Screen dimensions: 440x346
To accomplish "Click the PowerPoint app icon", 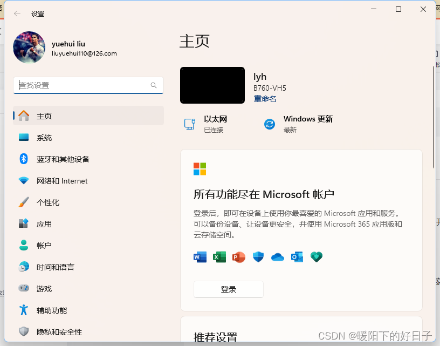I will [239, 257].
